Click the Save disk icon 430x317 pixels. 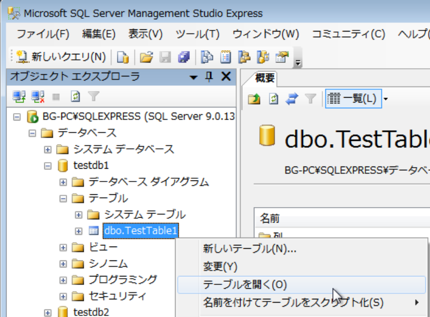pos(165,57)
